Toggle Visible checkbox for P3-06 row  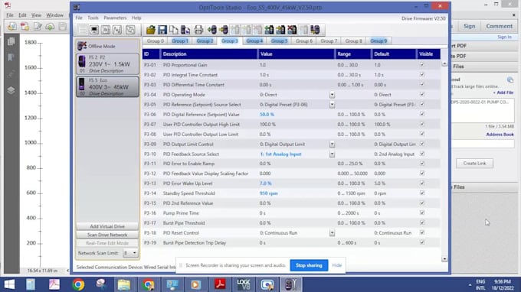pos(422,114)
